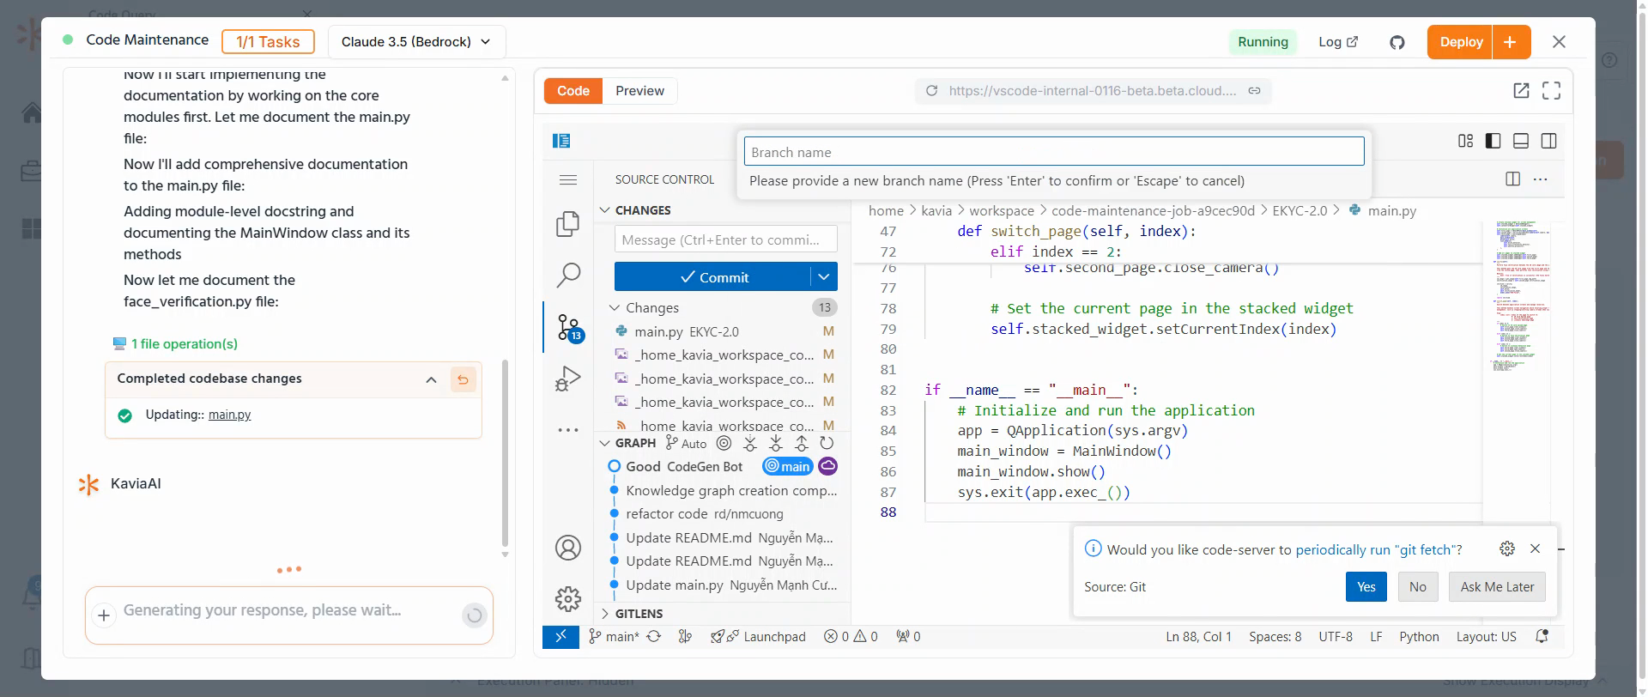The height and width of the screenshot is (697, 1648).
Task: Show additional activity bar views
Action: pyautogui.click(x=568, y=430)
